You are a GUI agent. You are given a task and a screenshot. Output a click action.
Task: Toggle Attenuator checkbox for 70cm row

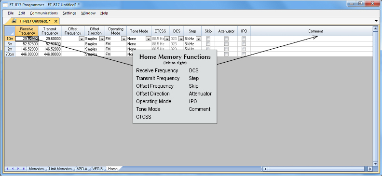(226, 54)
